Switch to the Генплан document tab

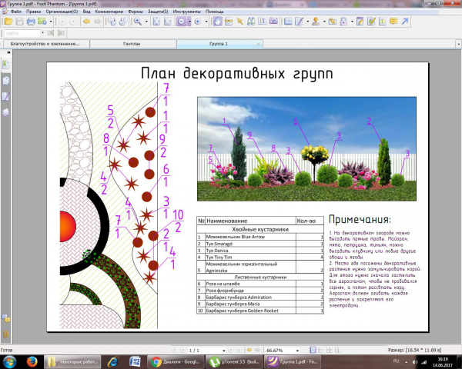(x=132, y=44)
